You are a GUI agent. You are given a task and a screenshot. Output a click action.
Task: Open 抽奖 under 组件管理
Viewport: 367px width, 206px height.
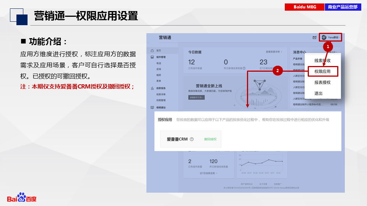pos(159,75)
